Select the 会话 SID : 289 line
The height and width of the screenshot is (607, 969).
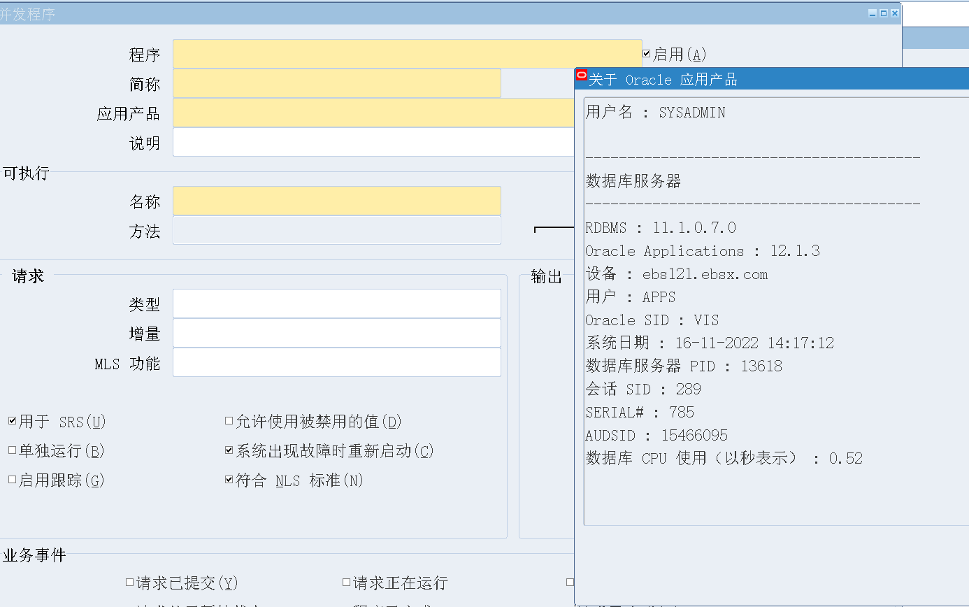(643, 389)
